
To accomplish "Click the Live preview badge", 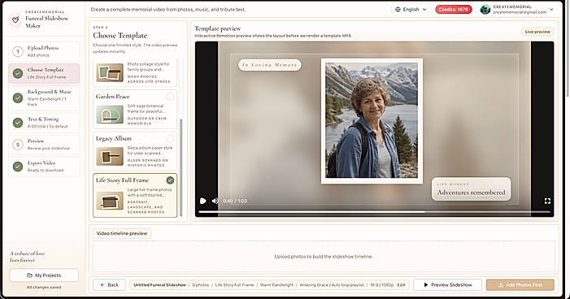I will pos(537,32).
